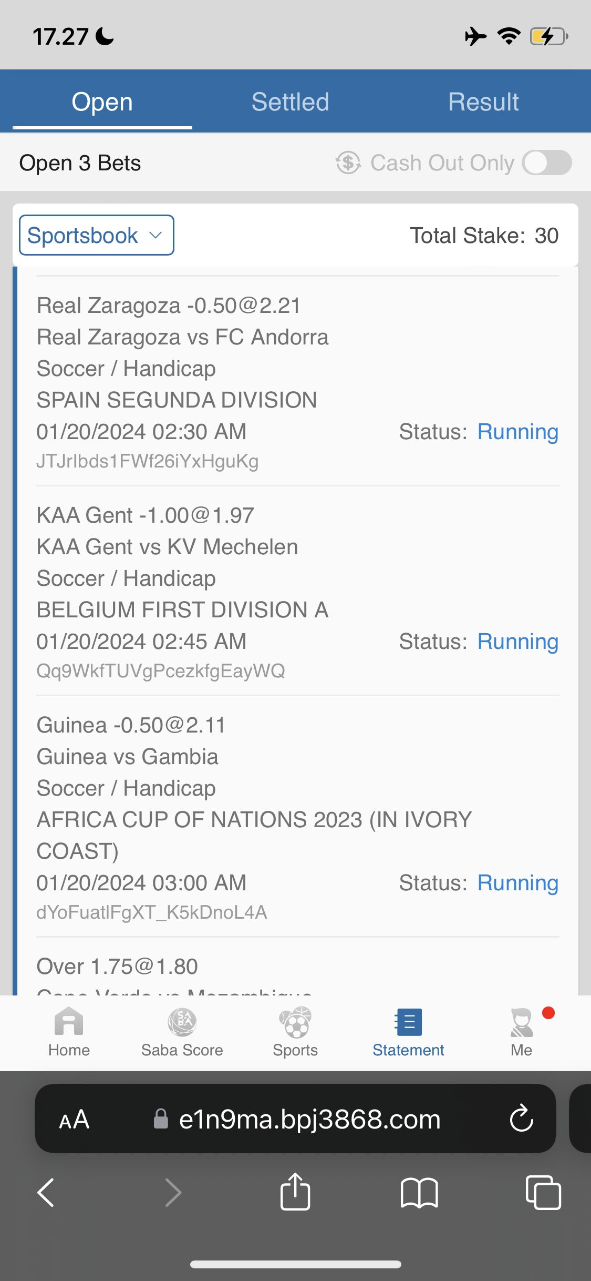Expand the Sportsbook dropdown
Viewport: 591px width, 1281px height.
(97, 235)
